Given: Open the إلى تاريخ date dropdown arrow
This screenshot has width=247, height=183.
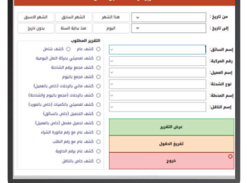Looking at the screenshot, I should point(138,28).
